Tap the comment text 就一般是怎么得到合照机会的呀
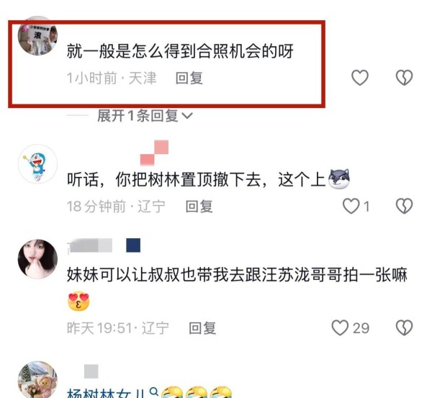Screen dimensions: 432x398 (180, 51)
